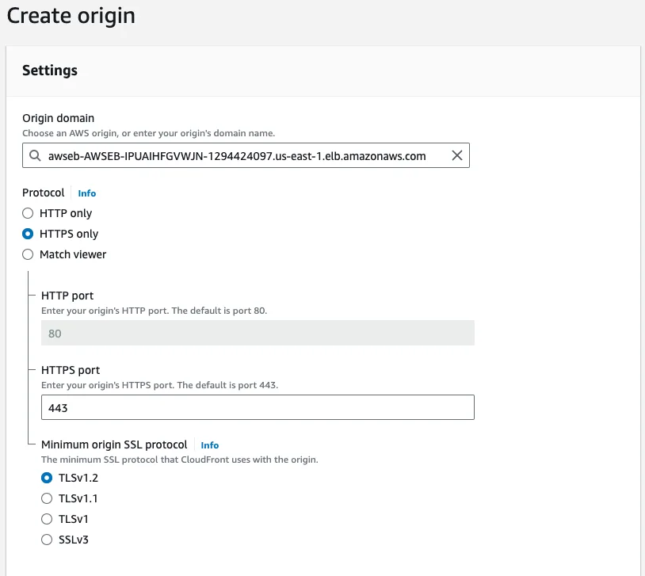This screenshot has height=576, width=645.
Task: Choose the HTTPS only radio button
Action: tap(28, 234)
